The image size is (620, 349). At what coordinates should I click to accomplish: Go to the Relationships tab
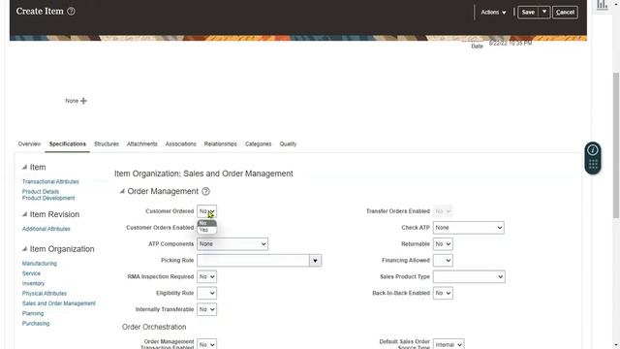tap(220, 144)
